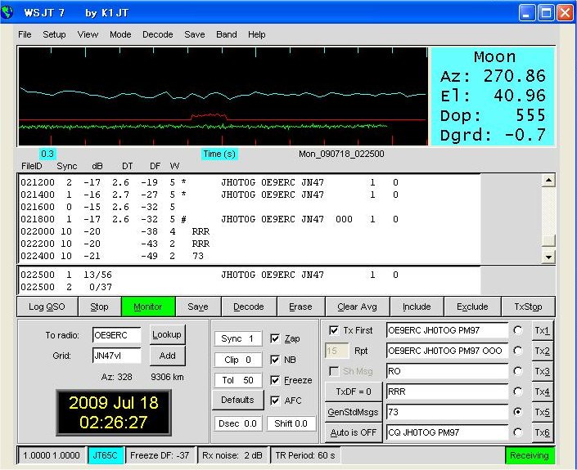The width and height of the screenshot is (577, 470).
Task: Select radio button for RO message
Action: (518, 371)
